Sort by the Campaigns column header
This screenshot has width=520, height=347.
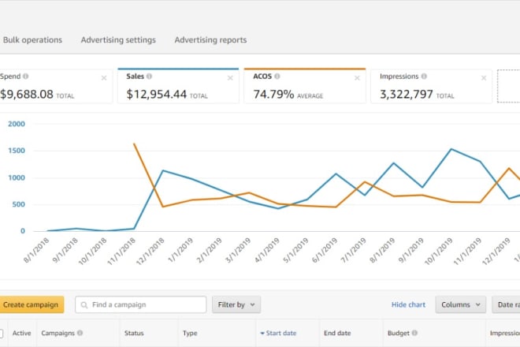(58, 333)
